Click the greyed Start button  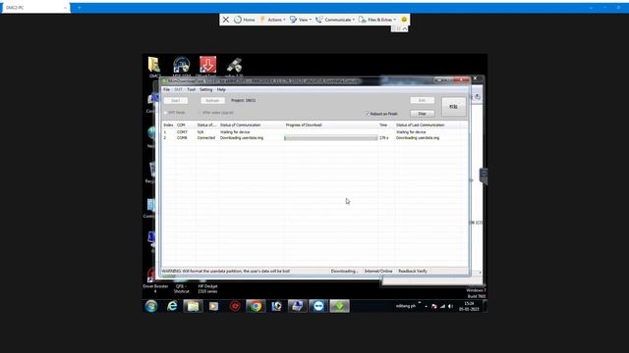pos(176,100)
